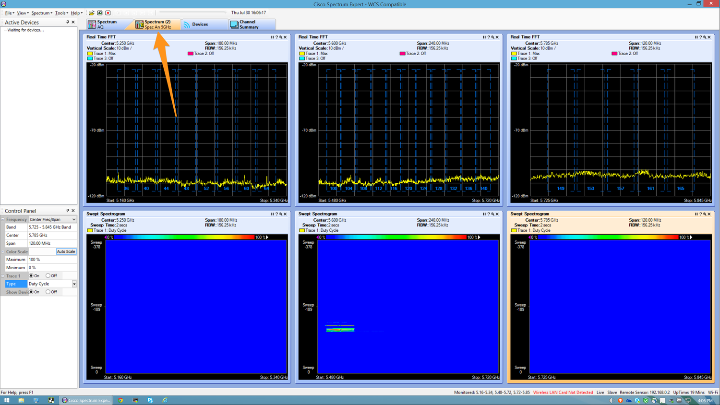Set Show Devices to Off
This screenshot has width=720, height=405.
pyautogui.click(x=48, y=292)
